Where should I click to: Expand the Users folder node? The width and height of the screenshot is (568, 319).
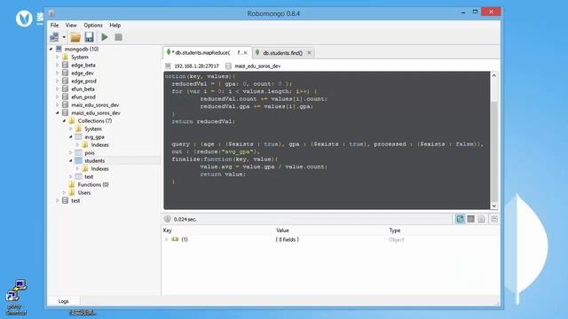(x=64, y=192)
